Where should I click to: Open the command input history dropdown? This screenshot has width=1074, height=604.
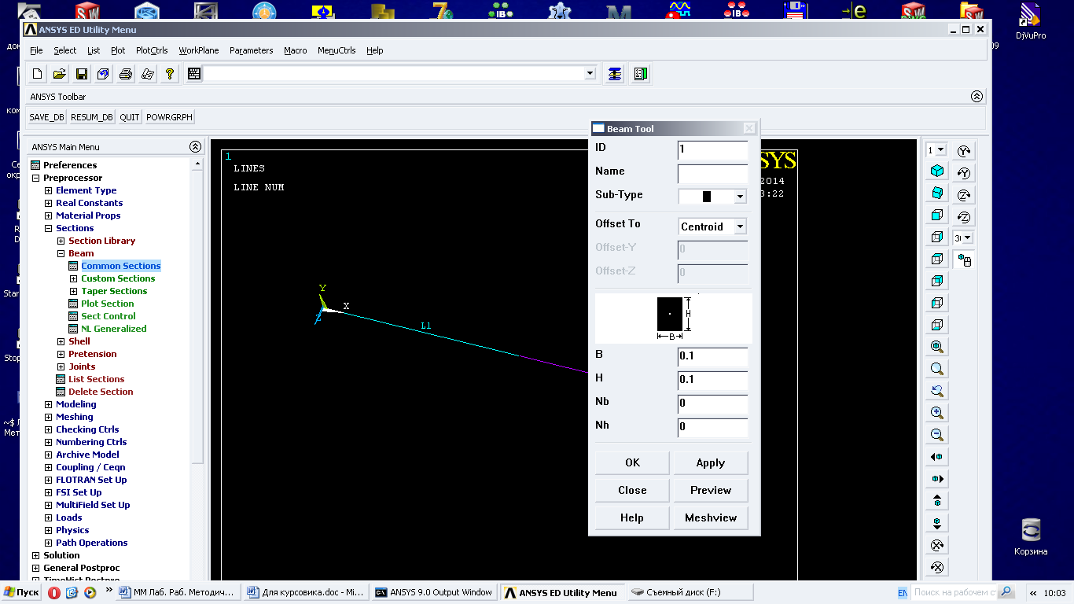(x=590, y=74)
